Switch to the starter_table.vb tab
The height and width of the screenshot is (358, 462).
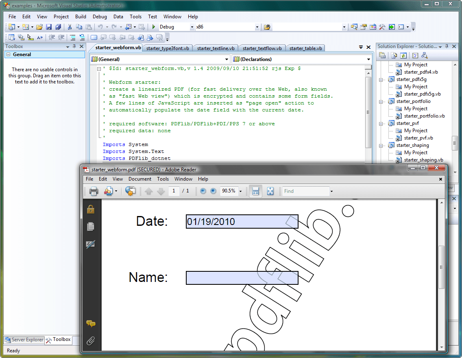[305, 48]
